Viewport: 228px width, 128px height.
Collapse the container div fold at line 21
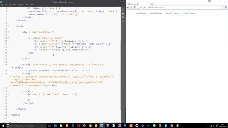(9, 32)
